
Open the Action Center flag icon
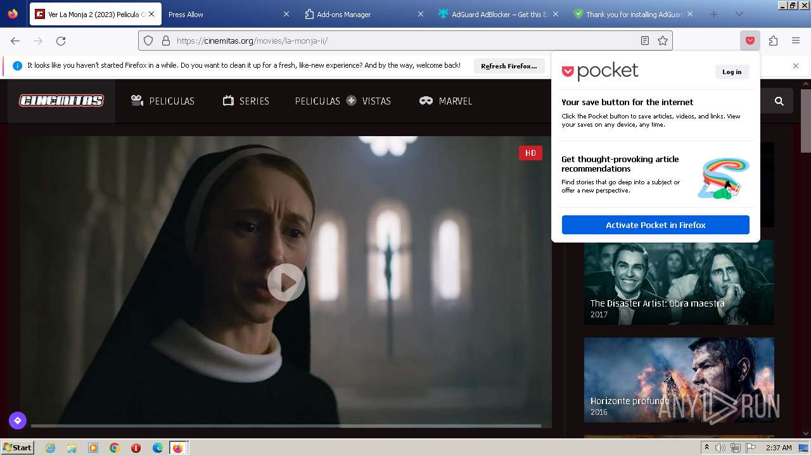751,448
